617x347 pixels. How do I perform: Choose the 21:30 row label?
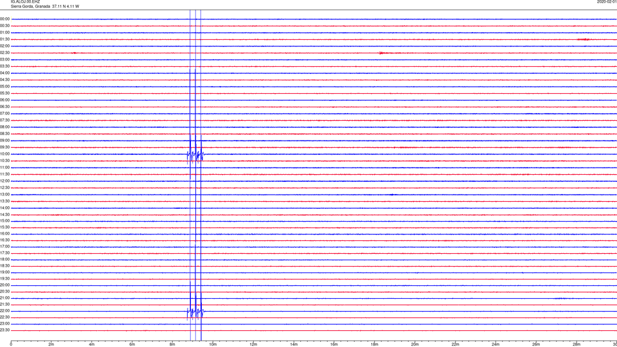(4, 305)
